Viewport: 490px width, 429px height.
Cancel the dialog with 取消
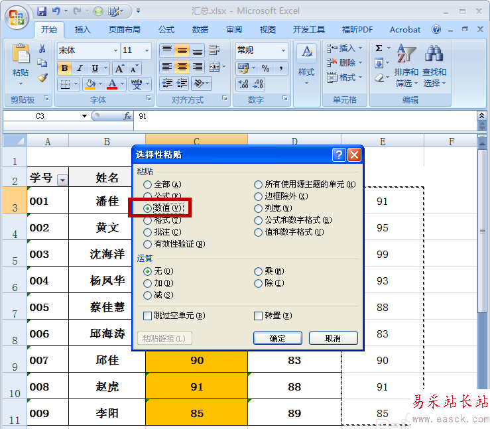(333, 338)
